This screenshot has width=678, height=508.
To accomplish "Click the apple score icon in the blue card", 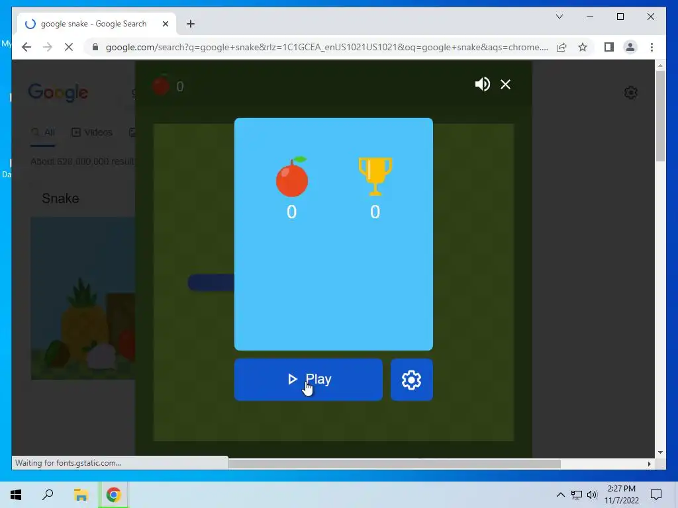I will click(x=292, y=177).
